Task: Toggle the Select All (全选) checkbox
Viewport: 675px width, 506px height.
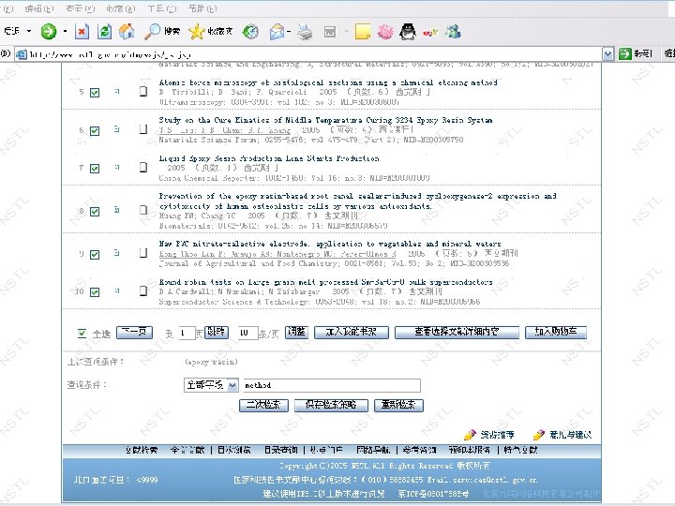Action: (x=82, y=333)
